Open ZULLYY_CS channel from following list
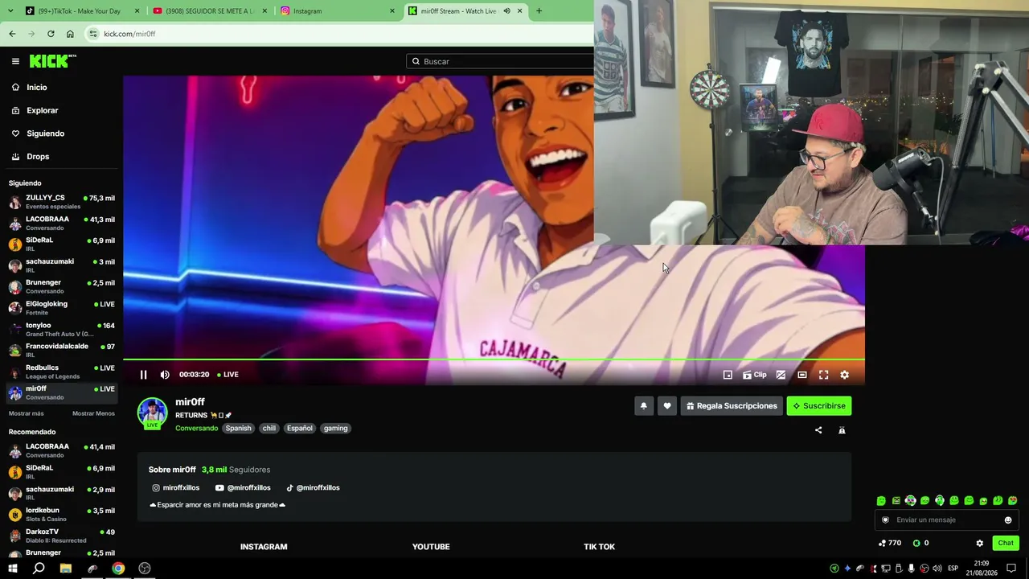This screenshot has height=579, width=1029. [61, 202]
